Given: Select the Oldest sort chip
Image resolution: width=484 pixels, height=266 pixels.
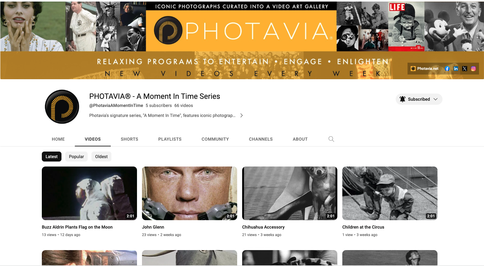Looking at the screenshot, I should coord(101,157).
